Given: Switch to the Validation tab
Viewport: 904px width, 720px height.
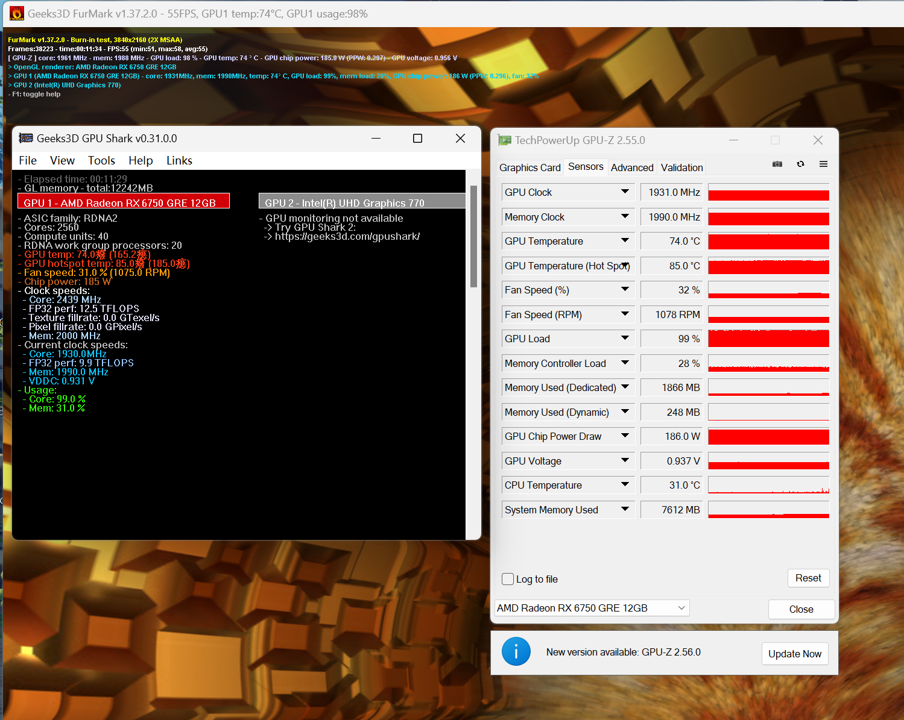Looking at the screenshot, I should (x=681, y=167).
